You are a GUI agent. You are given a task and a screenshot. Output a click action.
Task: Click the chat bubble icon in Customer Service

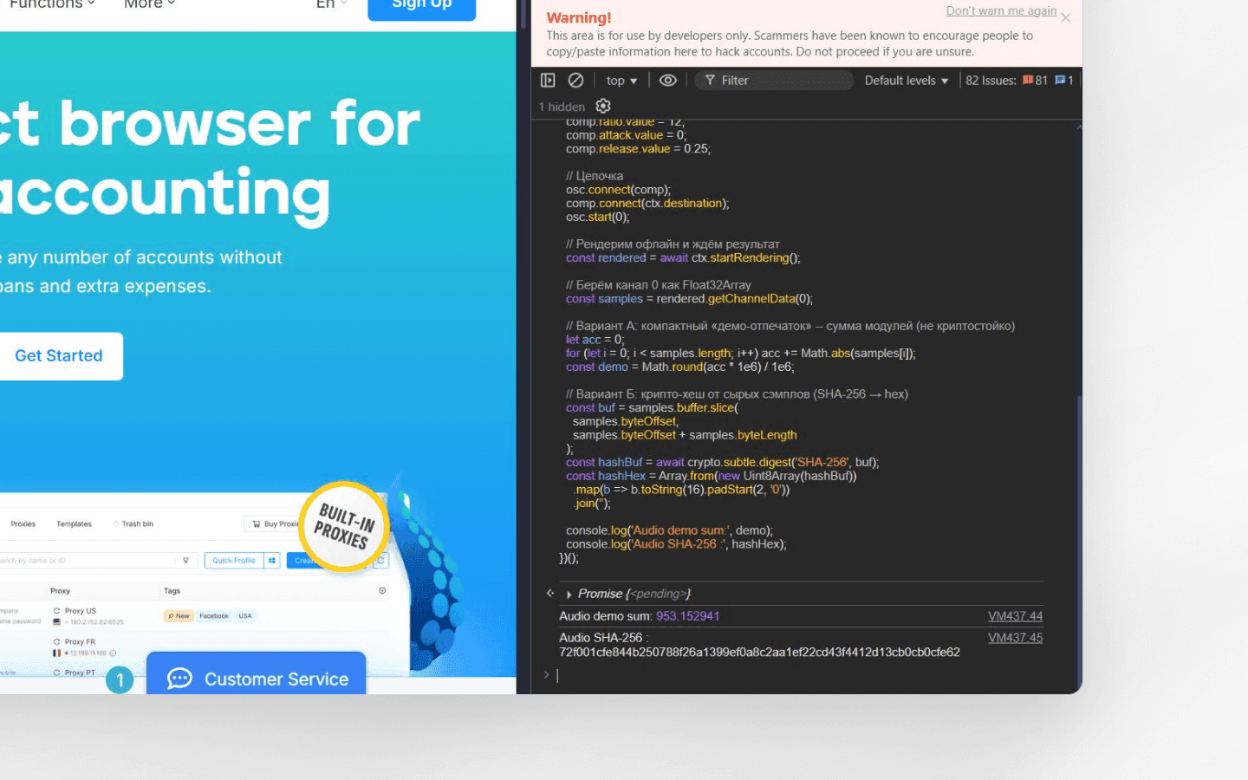pyautogui.click(x=179, y=679)
